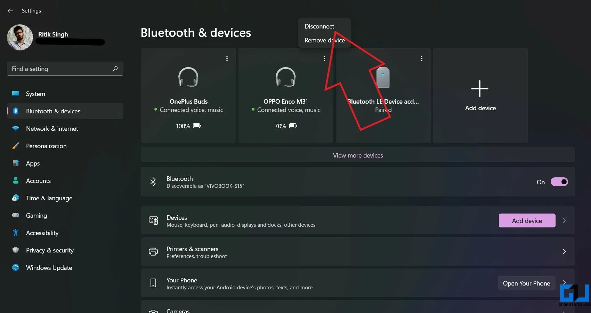This screenshot has height=313, width=591.
Task: Select Disconnect from the context menu
Action: (319, 26)
